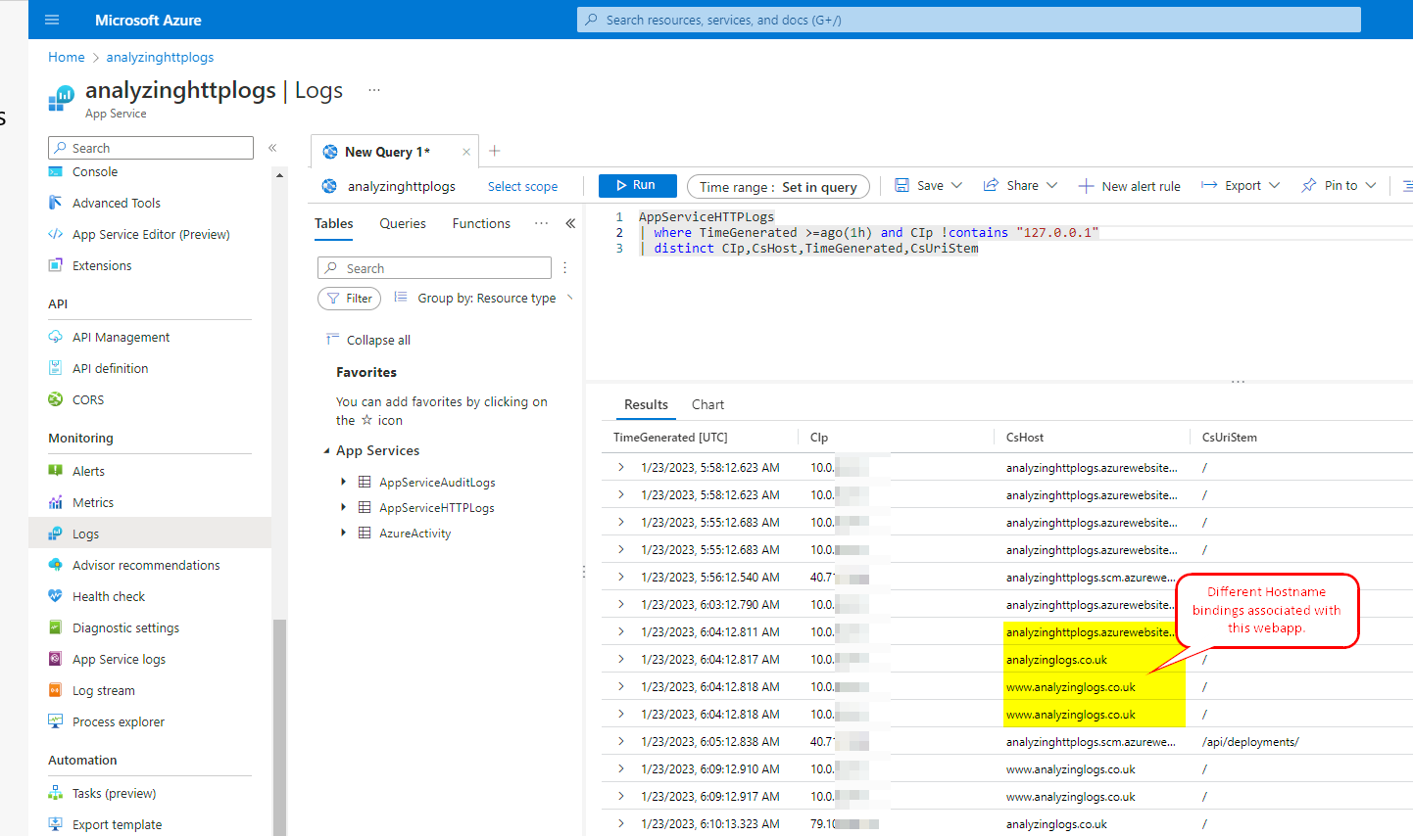Expand the AzureActivity table
This screenshot has width=1413, height=836.
click(x=343, y=533)
